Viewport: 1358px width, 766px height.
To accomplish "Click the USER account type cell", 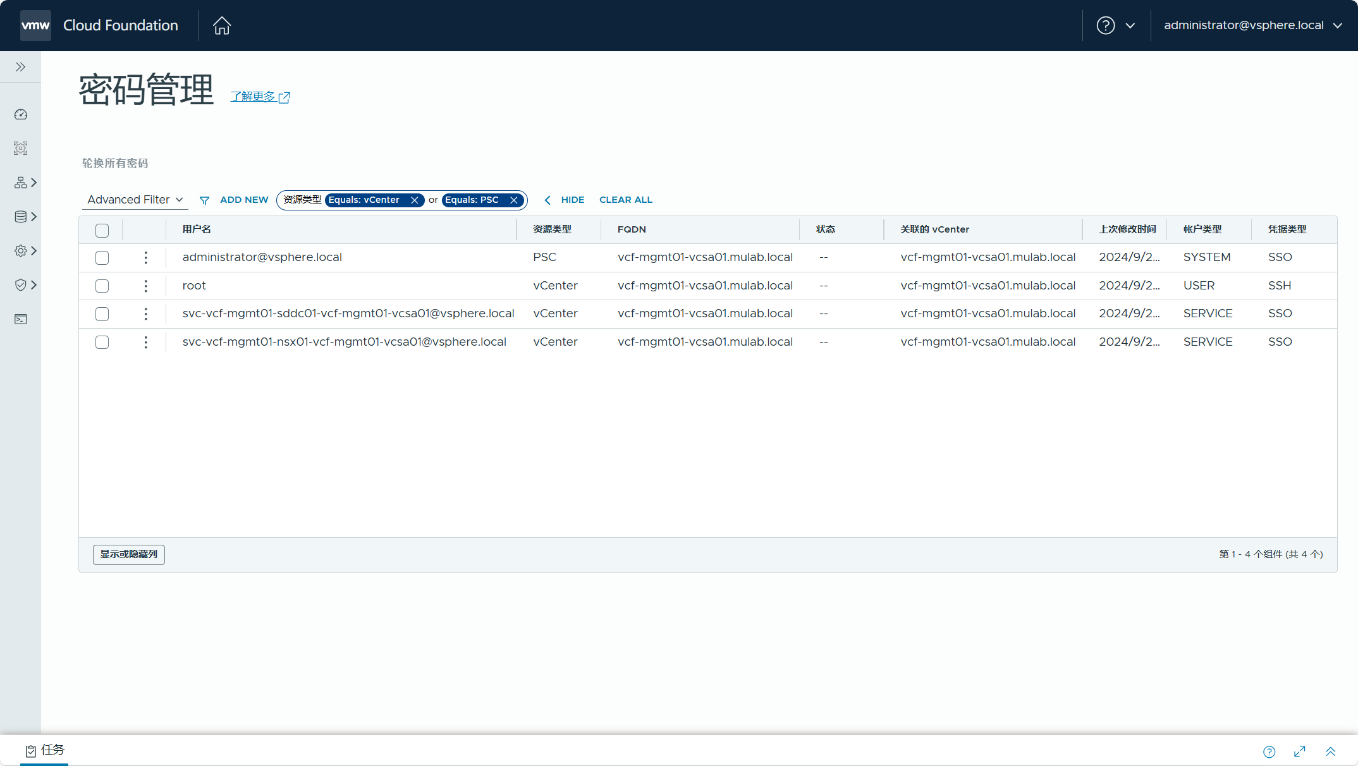I will 1199,286.
